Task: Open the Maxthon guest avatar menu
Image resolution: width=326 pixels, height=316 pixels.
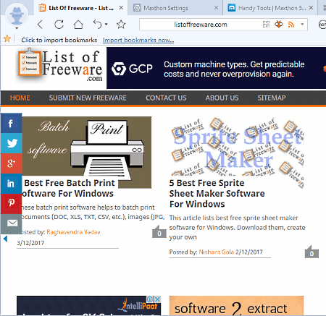Action: pos(17,15)
